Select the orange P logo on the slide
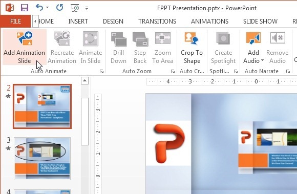The width and height of the screenshot is (297, 194). point(169,143)
